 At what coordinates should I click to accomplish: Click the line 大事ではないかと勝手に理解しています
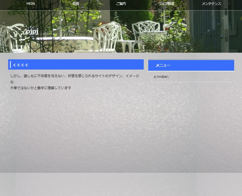point(41,88)
